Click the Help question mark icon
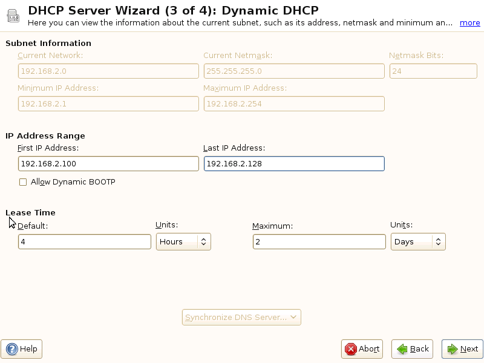Image resolution: width=484 pixels, height=363 pixels. (12, 349)
